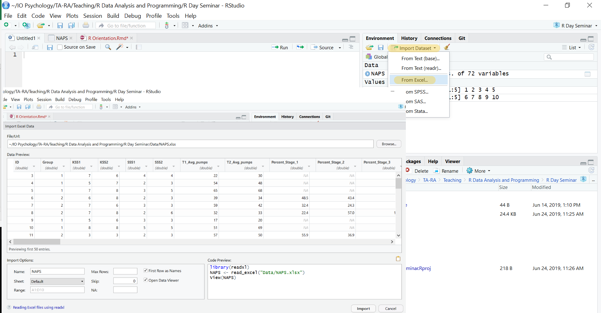Click the Find/Replace magnifier icon in editor
The width and height of the screenshot is (601, 313).
pyautogui.click(x=108, y=47)
